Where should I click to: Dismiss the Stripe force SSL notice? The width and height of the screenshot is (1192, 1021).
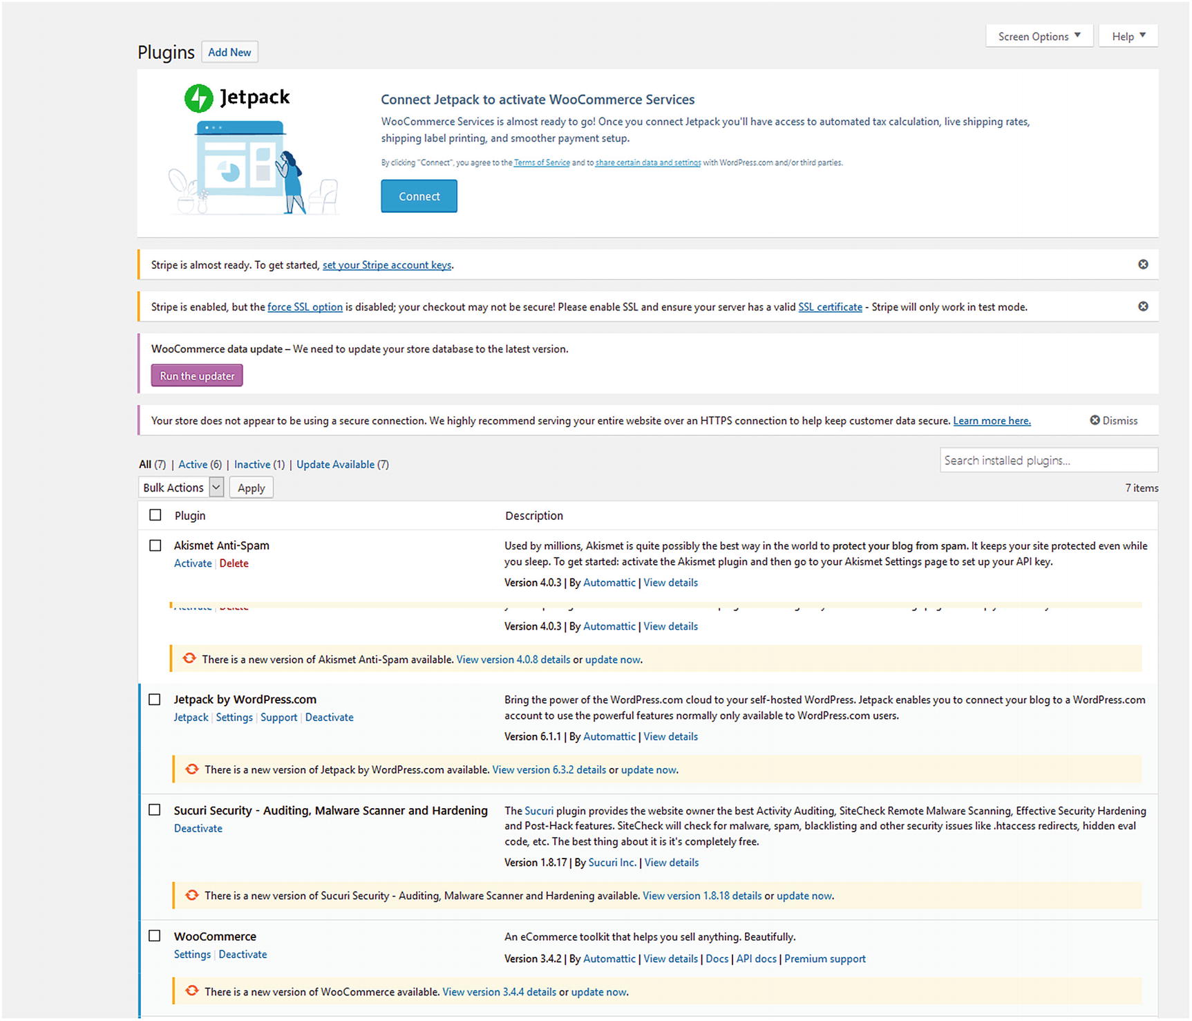click(x=1143, y=307)
